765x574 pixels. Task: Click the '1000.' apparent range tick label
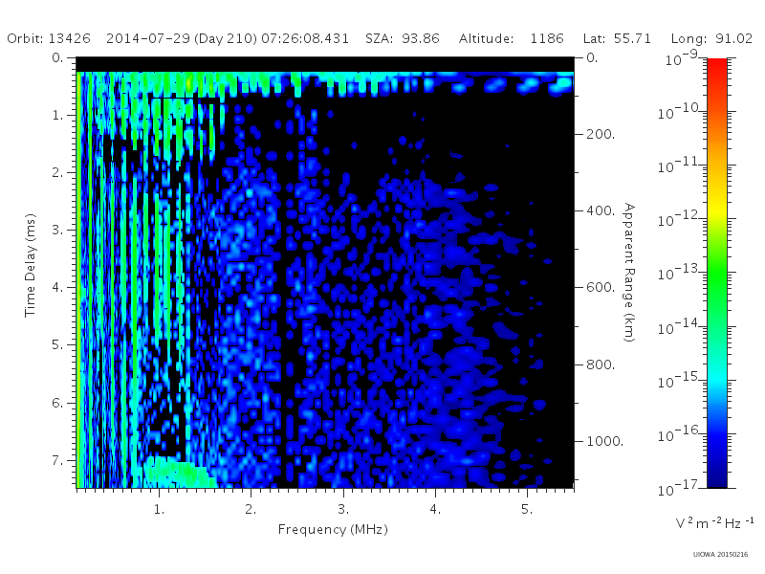[x=604, y=441]
